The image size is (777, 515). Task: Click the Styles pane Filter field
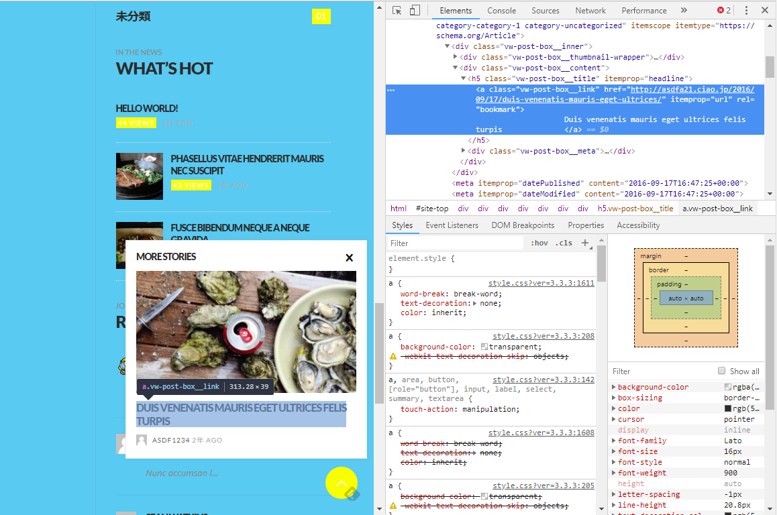456,243
